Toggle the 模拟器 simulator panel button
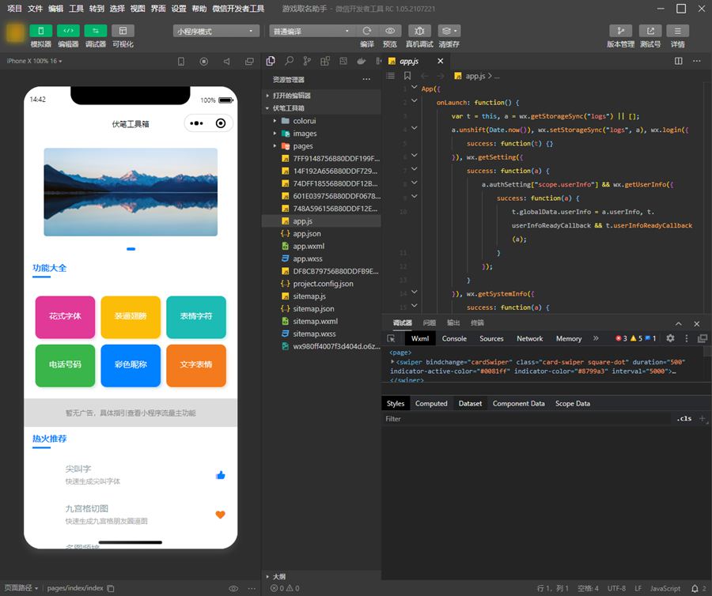The height and width of the screenshot is (596, 712). 40,31
